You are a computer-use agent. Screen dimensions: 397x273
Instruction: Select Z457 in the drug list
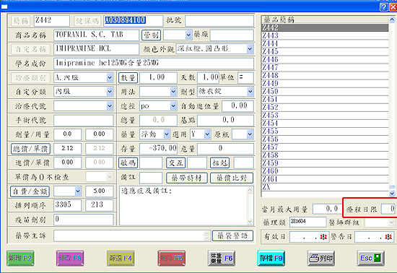[325, 147]
